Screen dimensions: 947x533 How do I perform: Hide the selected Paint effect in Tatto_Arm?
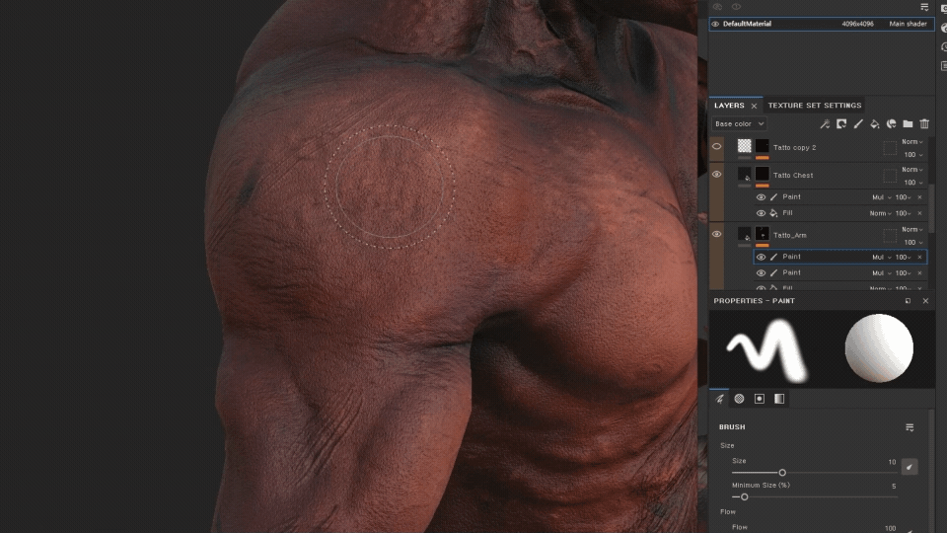coord(761,257)
